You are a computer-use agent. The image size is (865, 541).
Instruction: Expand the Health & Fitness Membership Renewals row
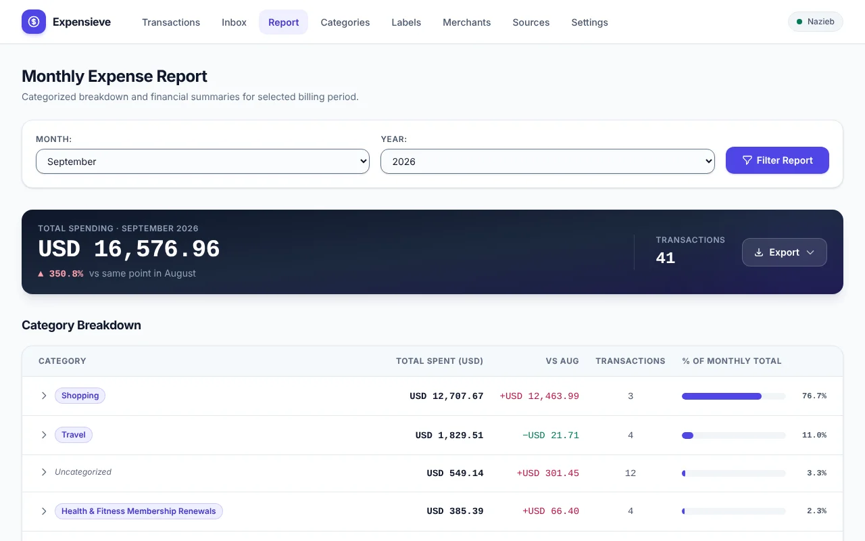(44, 511)
